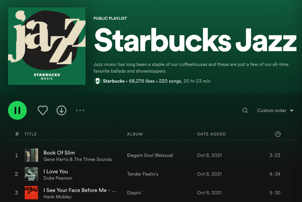
Task: Like the playlist with the heart icon
Action: [42, 110]
